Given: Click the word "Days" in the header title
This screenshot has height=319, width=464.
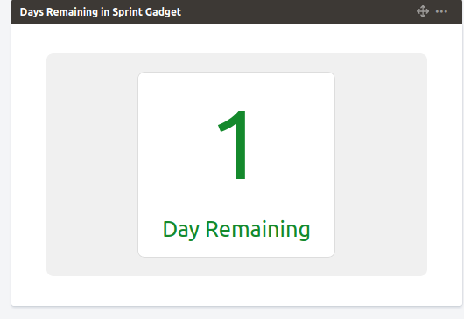Looking at the screenshot, I should pyautogui.click(x=32, y=12).
